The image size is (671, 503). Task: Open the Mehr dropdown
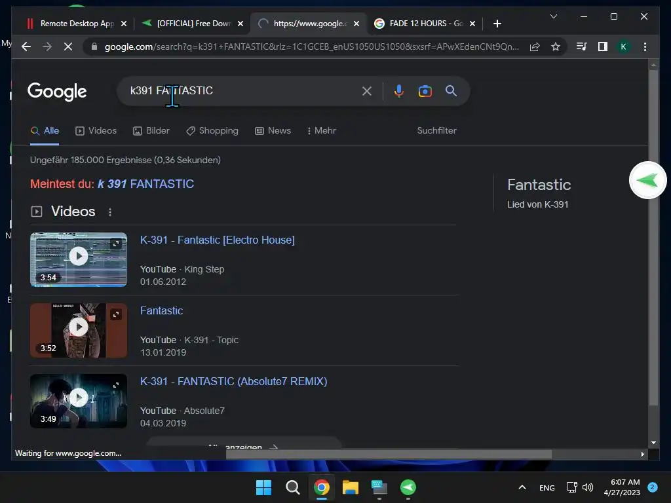click(x=321, y=130)
